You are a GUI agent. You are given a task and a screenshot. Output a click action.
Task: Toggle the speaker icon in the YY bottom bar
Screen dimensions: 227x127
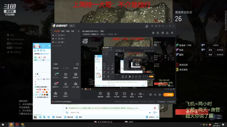pyautogui.click(x=40, y=117)
